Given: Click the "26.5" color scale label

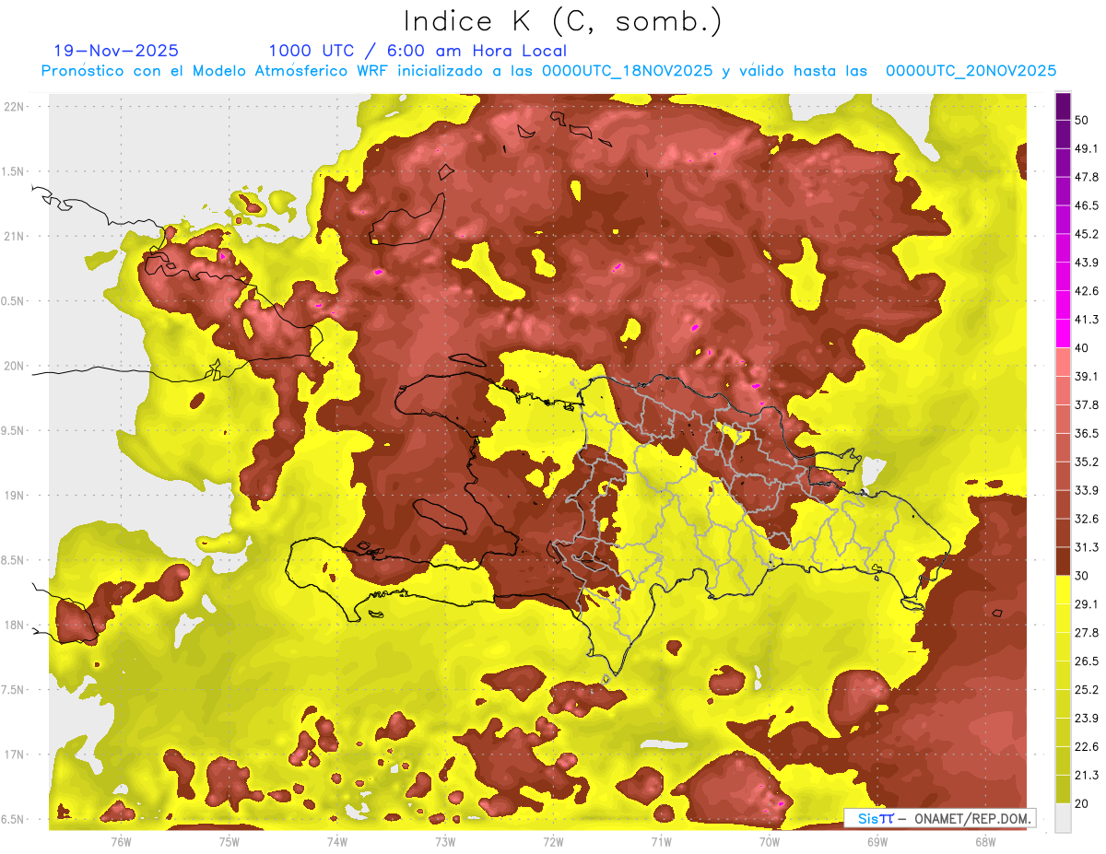Looking at the screenshot, I should [1086, 661].
